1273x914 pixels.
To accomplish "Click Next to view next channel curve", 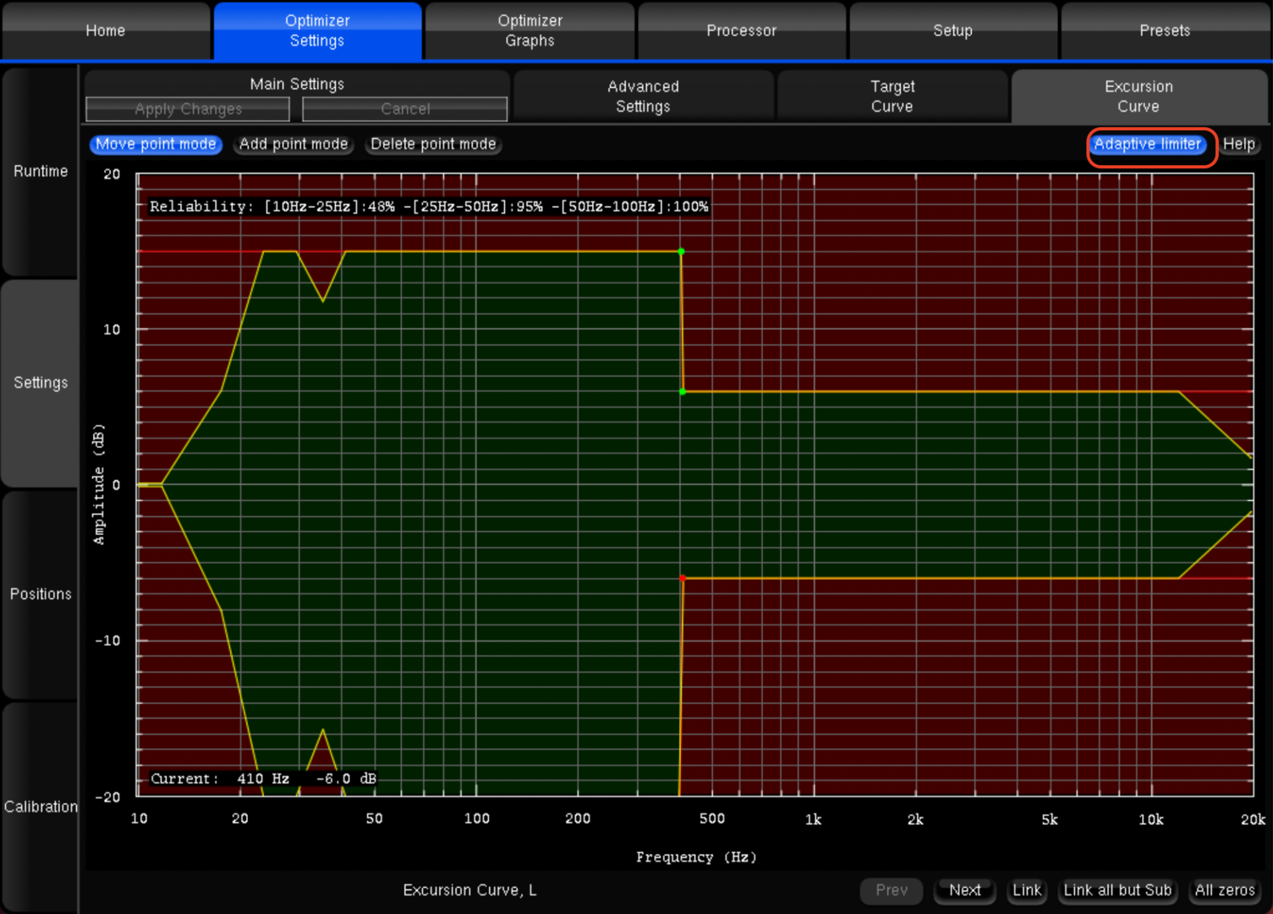I will [x=964, y=890].
